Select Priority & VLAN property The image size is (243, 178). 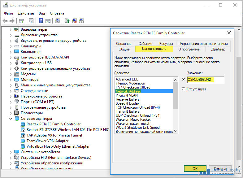click(127, 95)
